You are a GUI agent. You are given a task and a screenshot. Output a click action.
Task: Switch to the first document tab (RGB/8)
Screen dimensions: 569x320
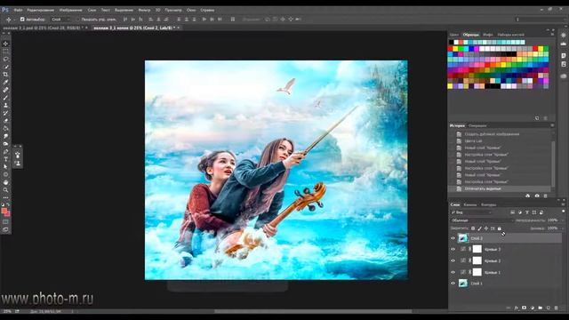(x=44, y=28)
